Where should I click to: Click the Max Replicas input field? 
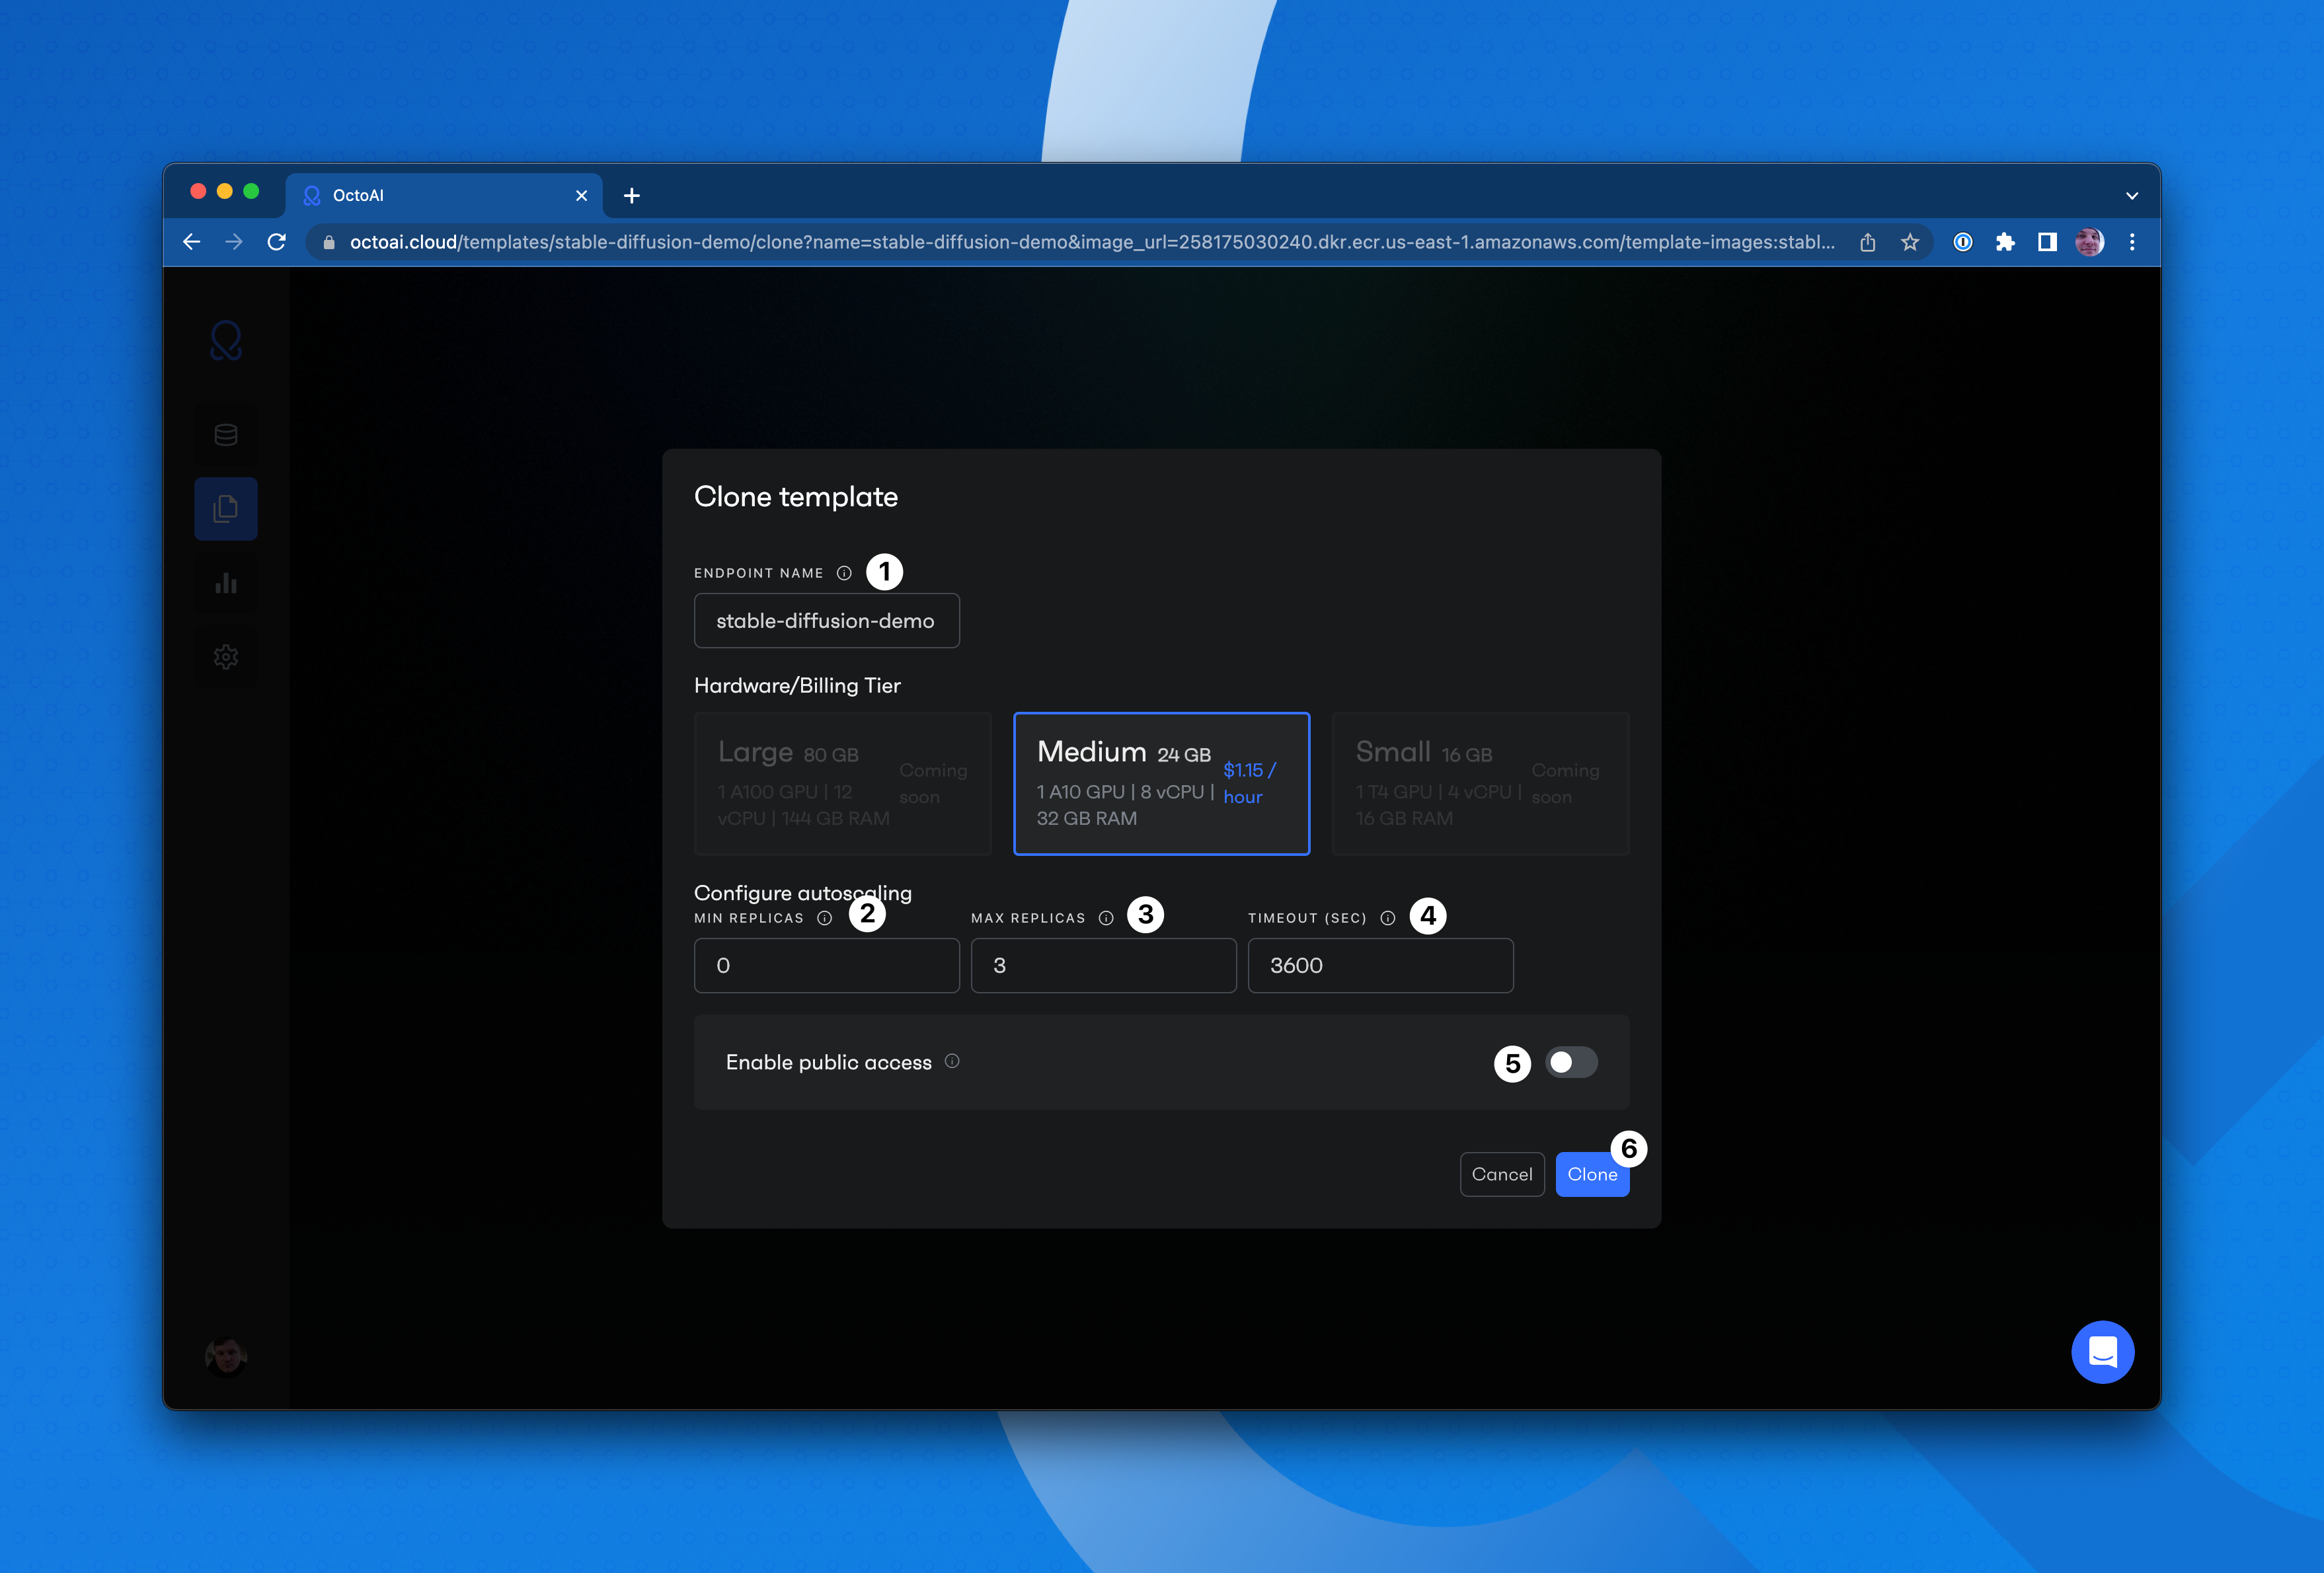[x=1103, y=965]
